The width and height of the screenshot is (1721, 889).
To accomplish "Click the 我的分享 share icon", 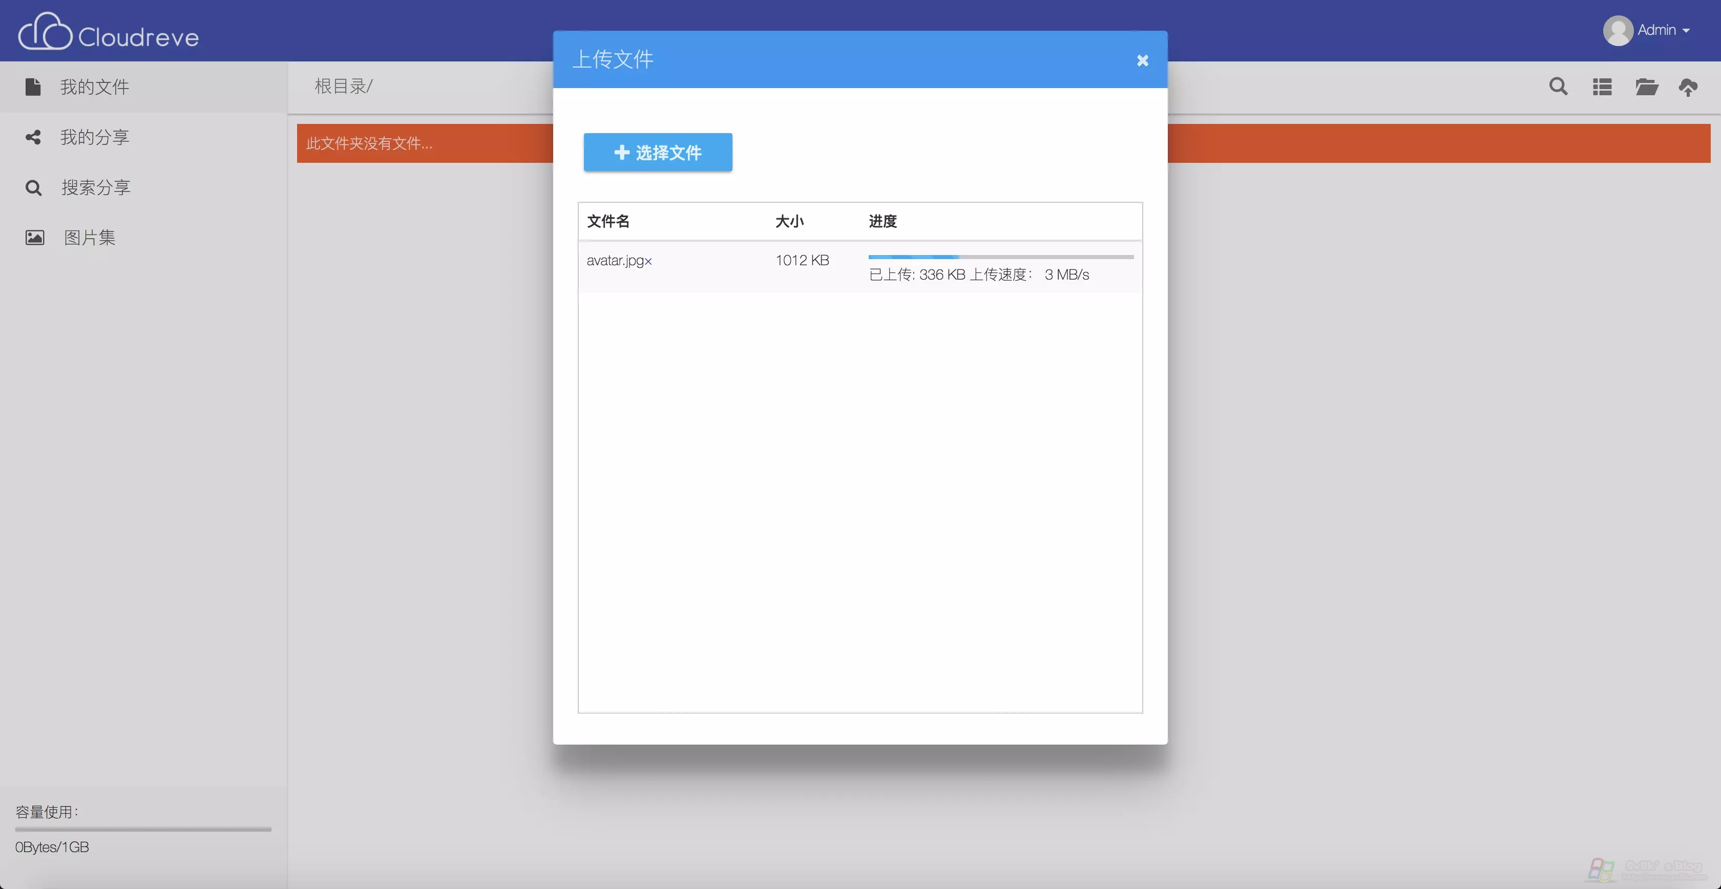I will click(33, 137).
